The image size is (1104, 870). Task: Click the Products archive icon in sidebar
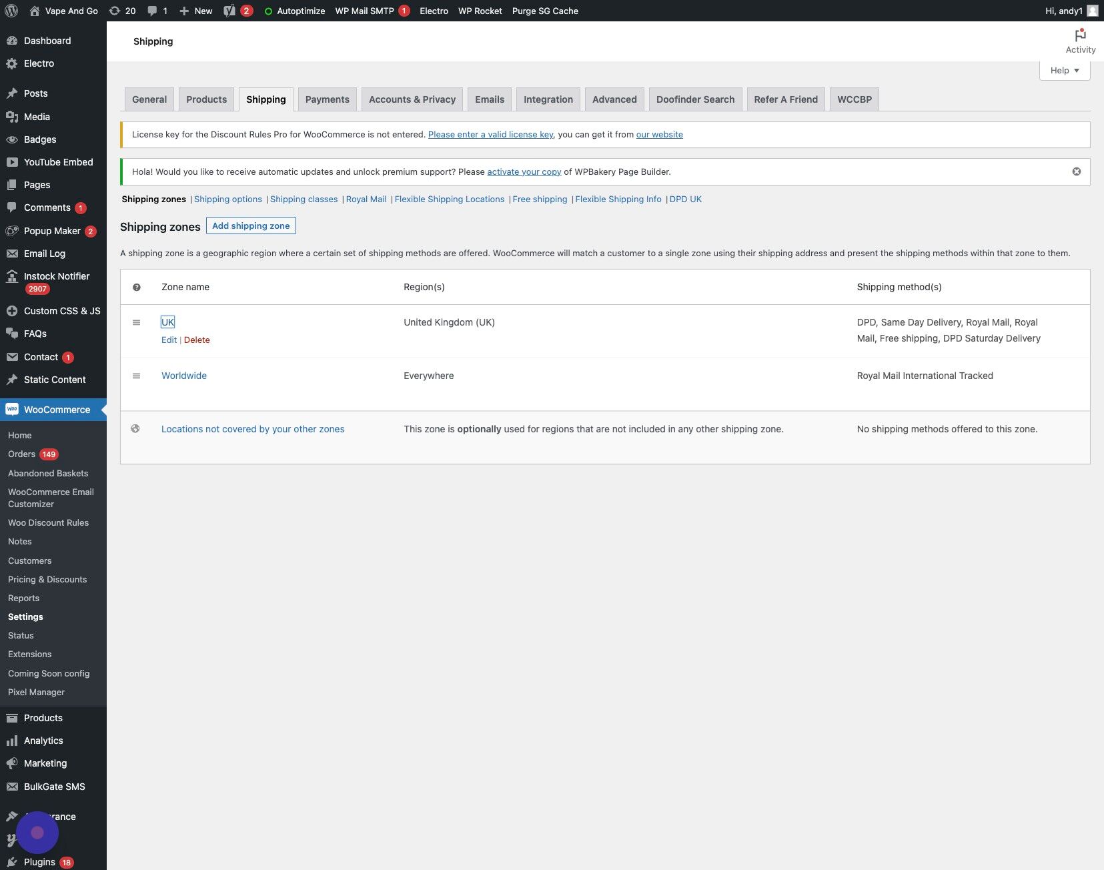[x=12, y=718]
